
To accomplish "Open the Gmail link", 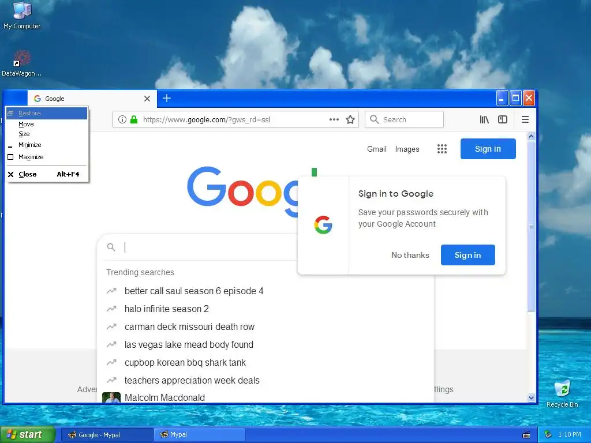I will 377,149.
